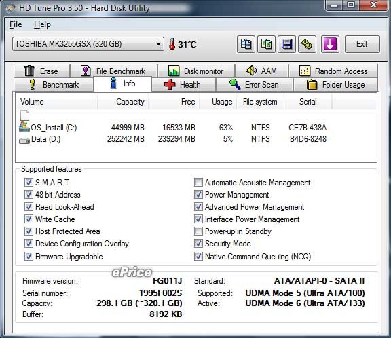The width and height of the screenshot is (391, 338).
Task: Open the TOSHIBA MK3255GSX drive dropdown
Action: pos(88,44)
